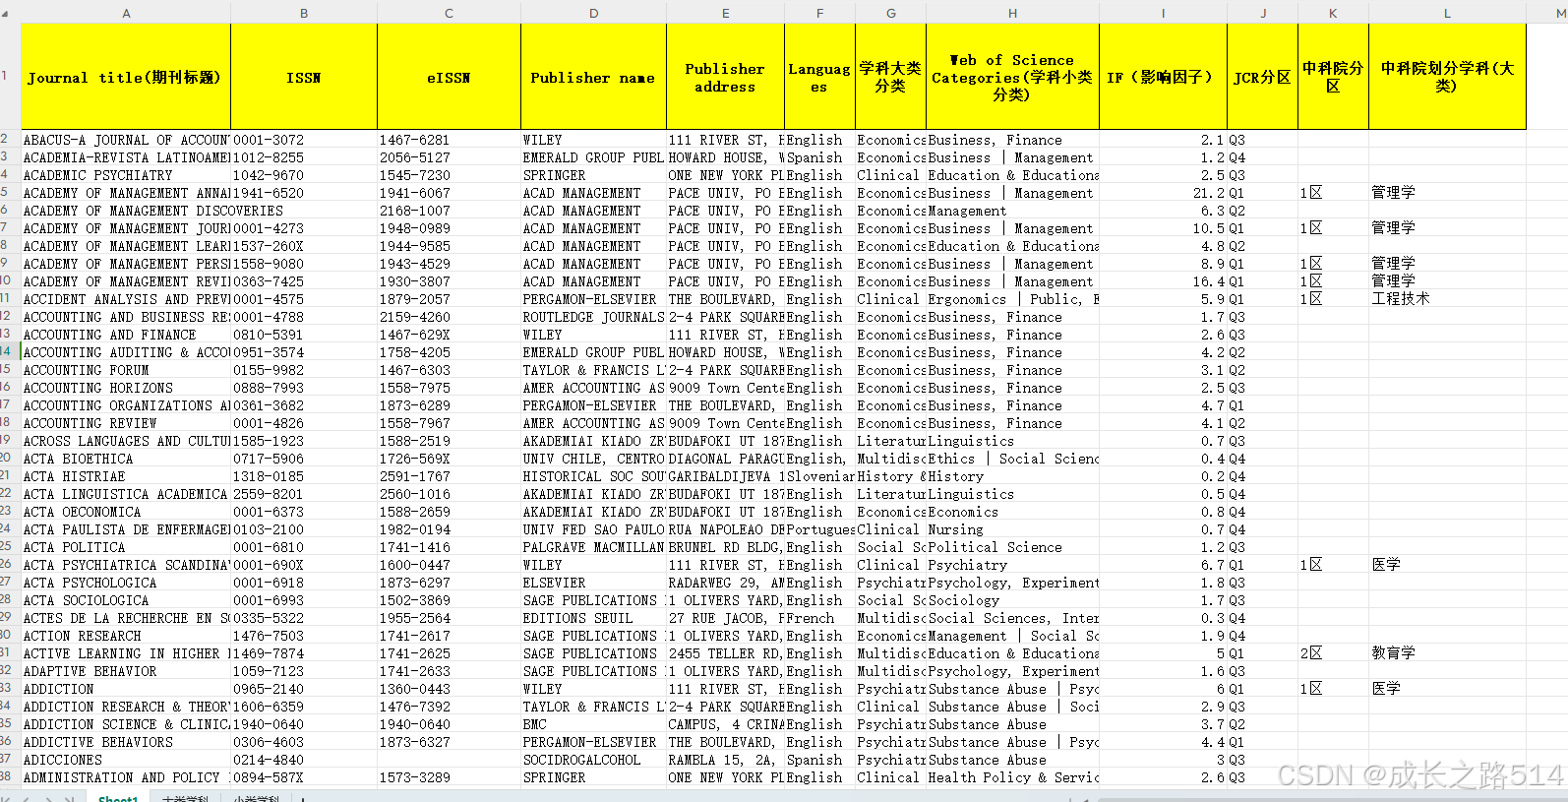Select the ACTA BIOETHICA journal cell
The height and width of the screenshot is (802, 1568).
coord(126,459)
